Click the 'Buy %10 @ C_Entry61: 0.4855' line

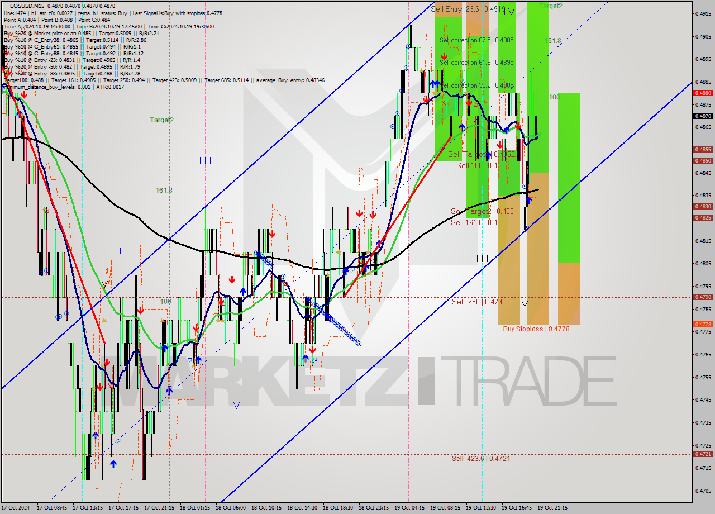73,47
